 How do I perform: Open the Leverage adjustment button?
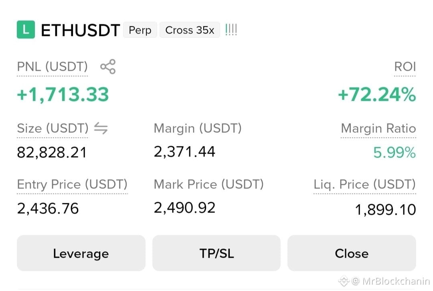[x=81, y=253]
